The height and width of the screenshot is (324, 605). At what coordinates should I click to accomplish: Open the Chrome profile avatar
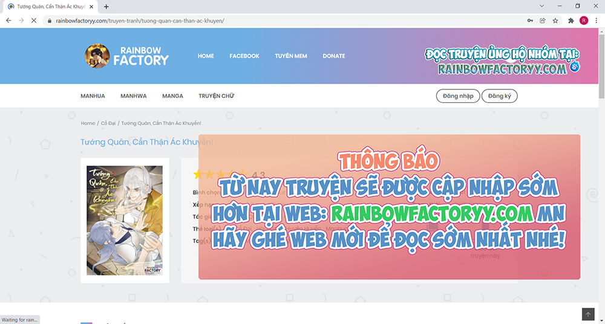coord(583,20)
